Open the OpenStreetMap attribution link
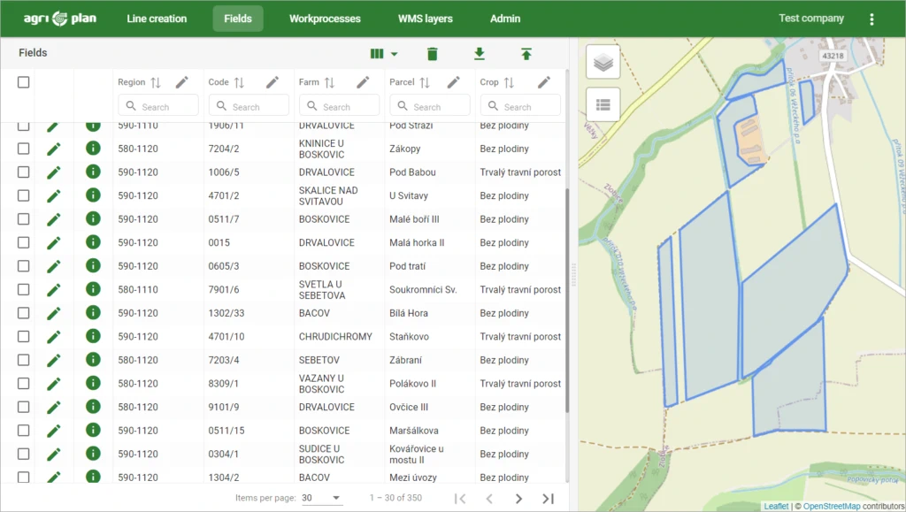 pos(830,505)
